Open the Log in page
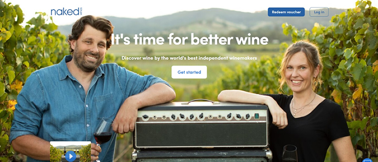The image size is (378, 162). point(319,12)
